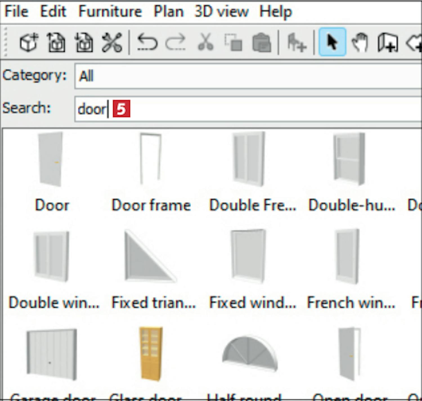422x401 pixels.
Task: Click the Undo arrow icon
Action: click(x=147, y=42)
